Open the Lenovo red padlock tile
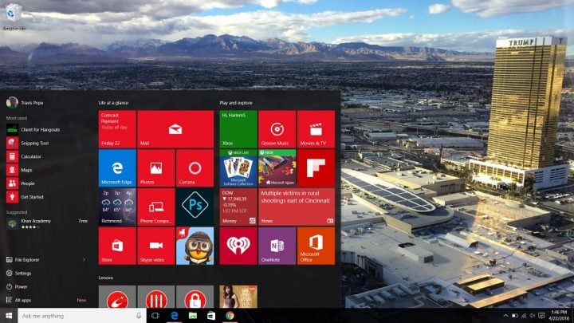 tap(195, 297)
